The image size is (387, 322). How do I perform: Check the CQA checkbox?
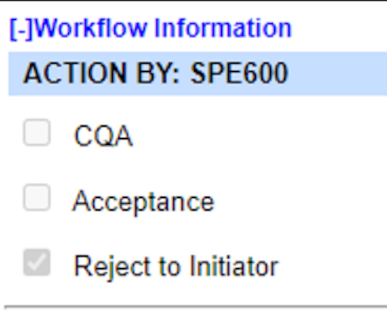click(37, 133)
